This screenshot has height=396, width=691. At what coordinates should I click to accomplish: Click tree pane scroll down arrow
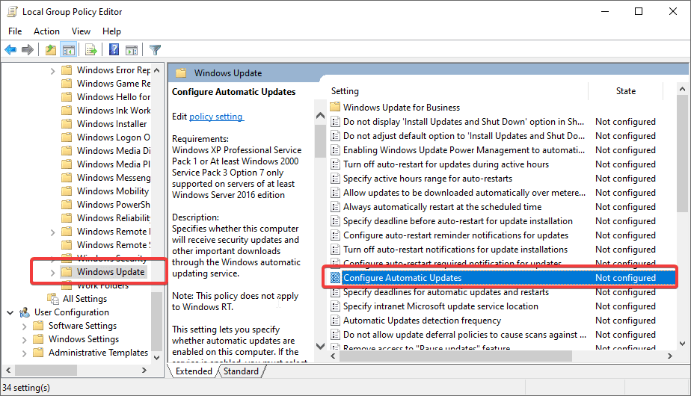[x=157, y=357]
